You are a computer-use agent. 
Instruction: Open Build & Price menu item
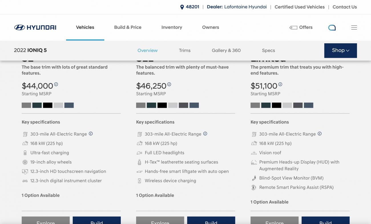pos(128,27)
